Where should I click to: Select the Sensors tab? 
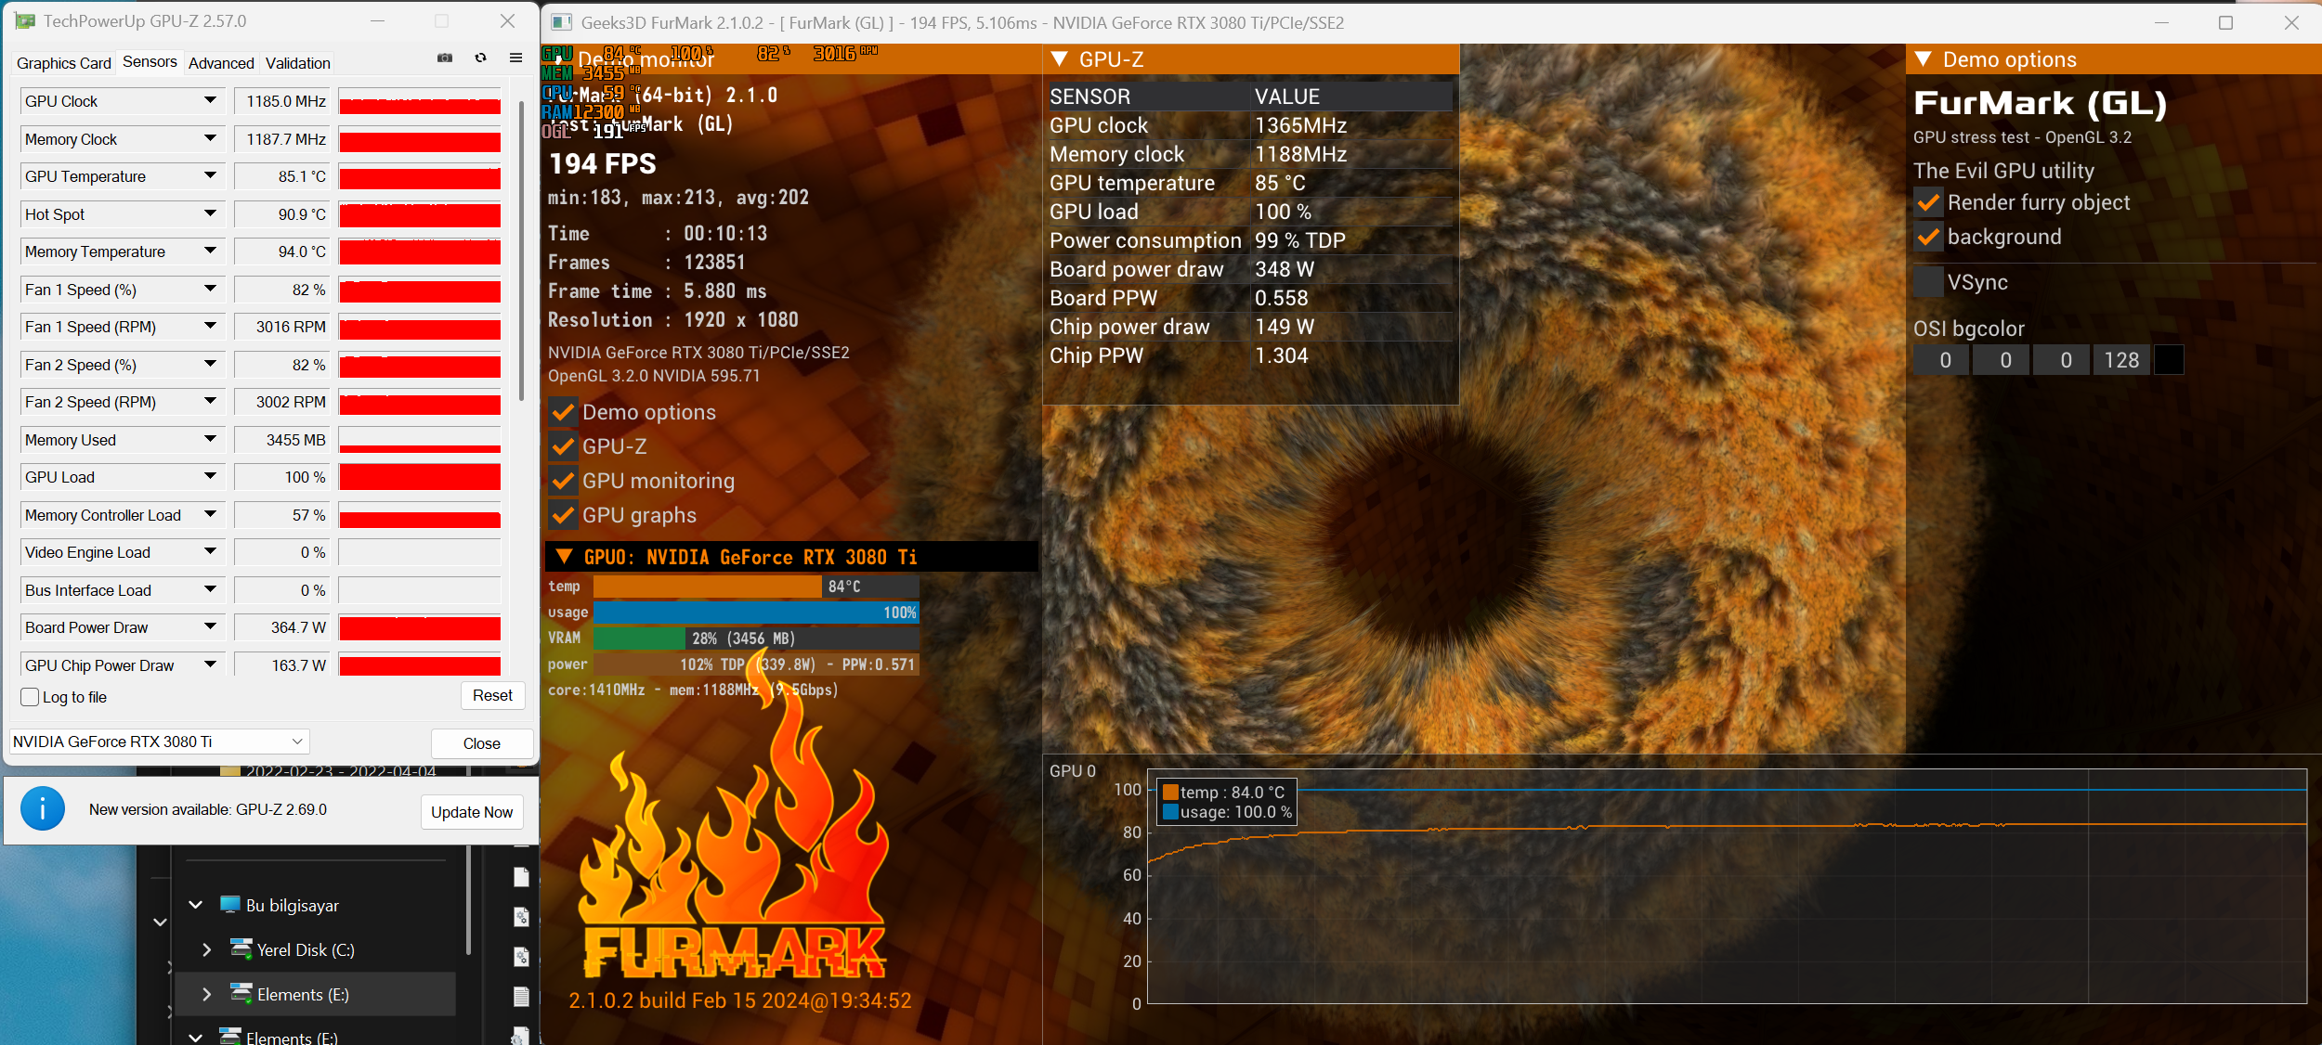click(150, 61)
